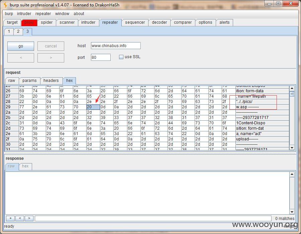This screenshot has height=234, width=301.
Task: Maximize the Burp Suite window
Action: (278, 4)
